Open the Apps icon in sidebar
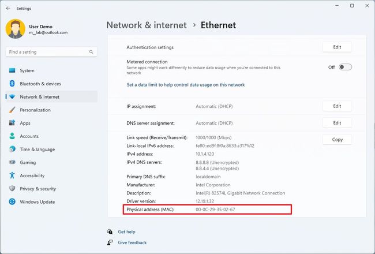Viewport: 375px width, 254px height. point(12,123)
